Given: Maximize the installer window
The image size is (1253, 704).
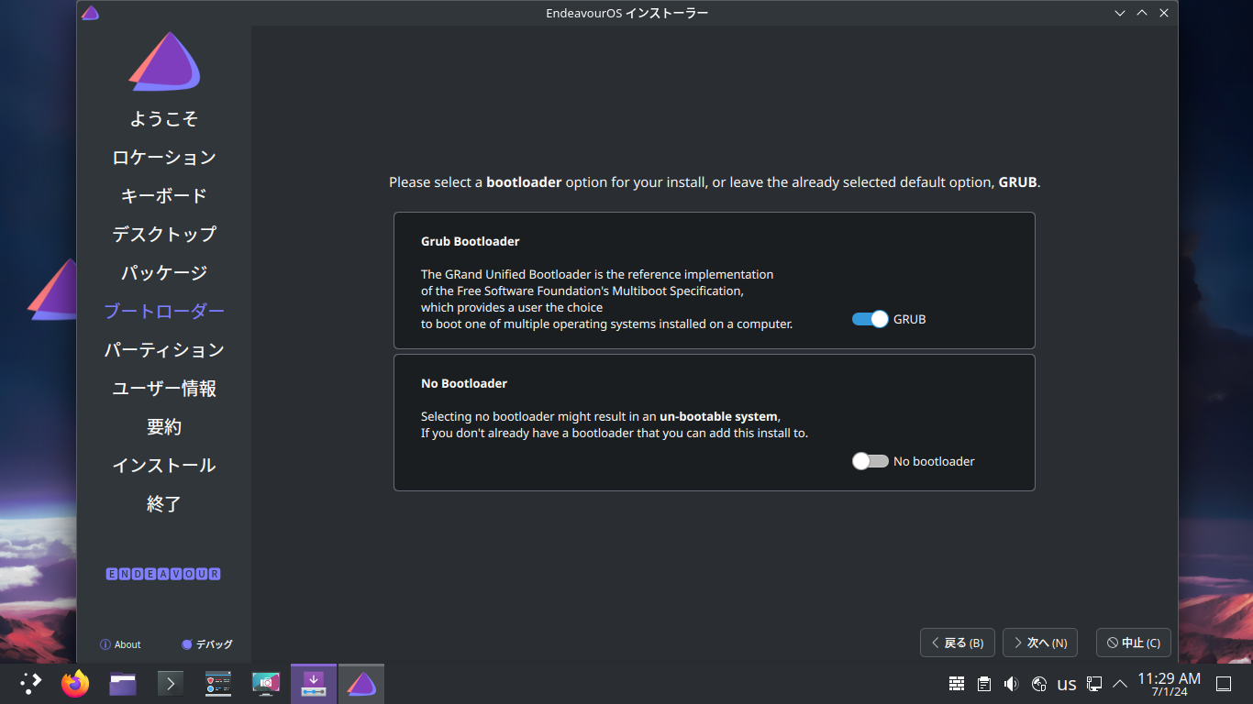Looking at the screenshot, I should click(1142, 13).
